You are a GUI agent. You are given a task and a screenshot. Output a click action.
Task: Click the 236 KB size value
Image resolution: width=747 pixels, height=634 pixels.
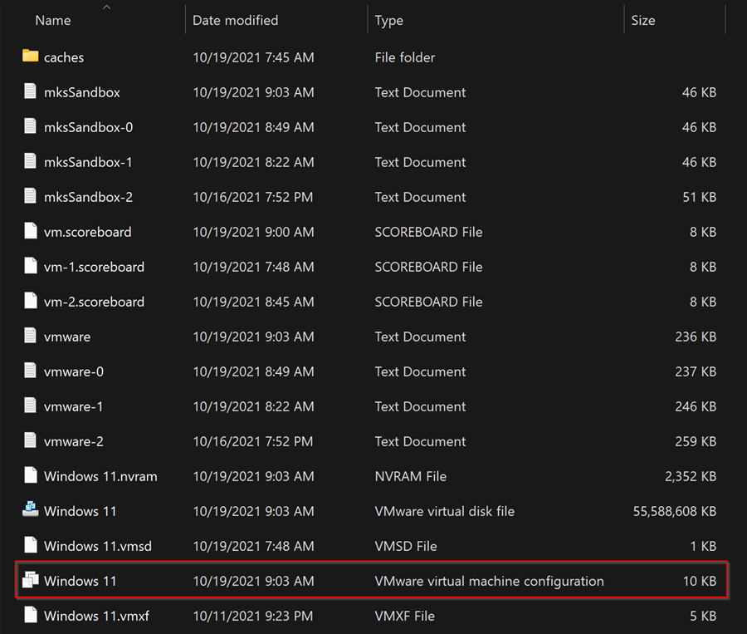click(696, 337)
